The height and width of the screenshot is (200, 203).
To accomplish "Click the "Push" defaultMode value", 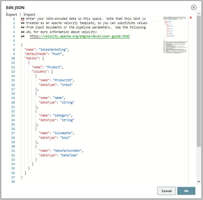I will pos(57,54).
